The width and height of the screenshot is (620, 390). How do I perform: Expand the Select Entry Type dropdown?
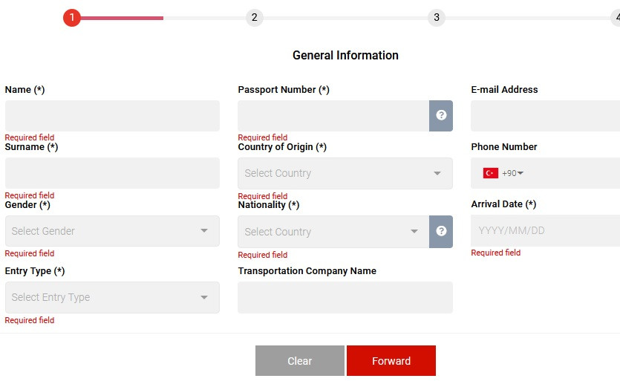pyautogui.click(x=112, y=297)
